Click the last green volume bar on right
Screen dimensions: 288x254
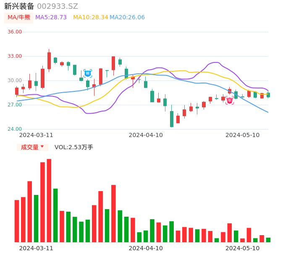click(x=268, y=240)
